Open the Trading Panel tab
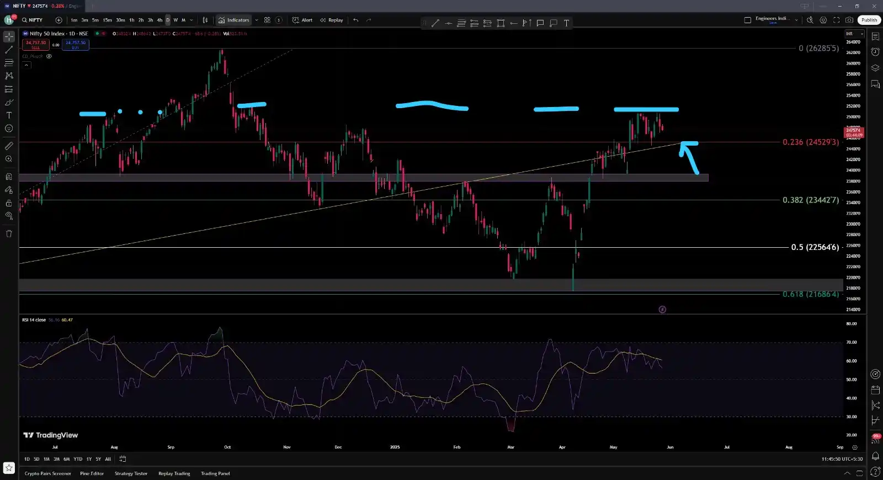 (215, 473)
